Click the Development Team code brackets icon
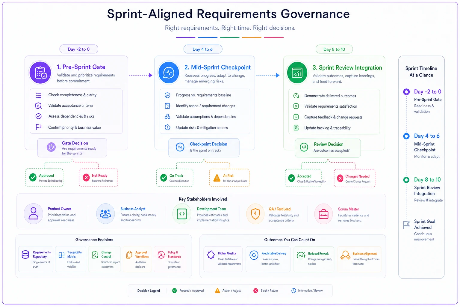The image size is (460, 307). (x=182, y=214)
